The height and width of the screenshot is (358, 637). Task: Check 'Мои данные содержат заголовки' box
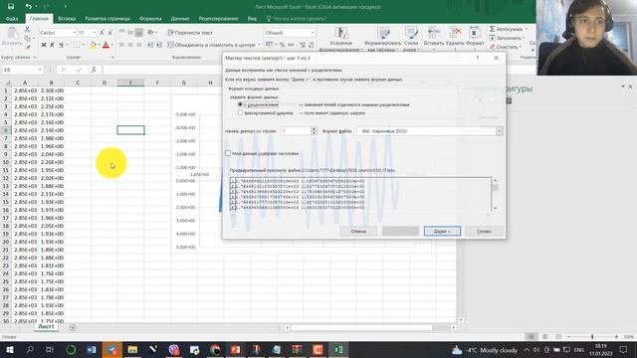pos(228,153)
